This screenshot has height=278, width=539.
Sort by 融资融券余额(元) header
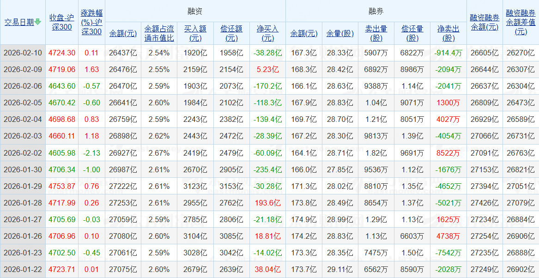(x=484, y=22)
